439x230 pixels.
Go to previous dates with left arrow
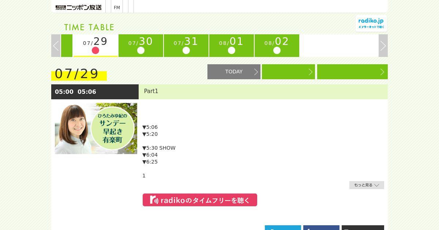(x=56, y=46)
